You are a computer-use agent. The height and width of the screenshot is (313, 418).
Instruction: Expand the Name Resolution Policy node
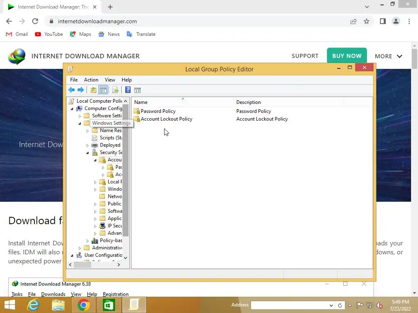tap(87, 131)
